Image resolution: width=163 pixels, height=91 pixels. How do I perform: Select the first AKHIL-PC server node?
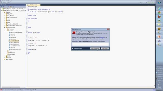point(14,9)
